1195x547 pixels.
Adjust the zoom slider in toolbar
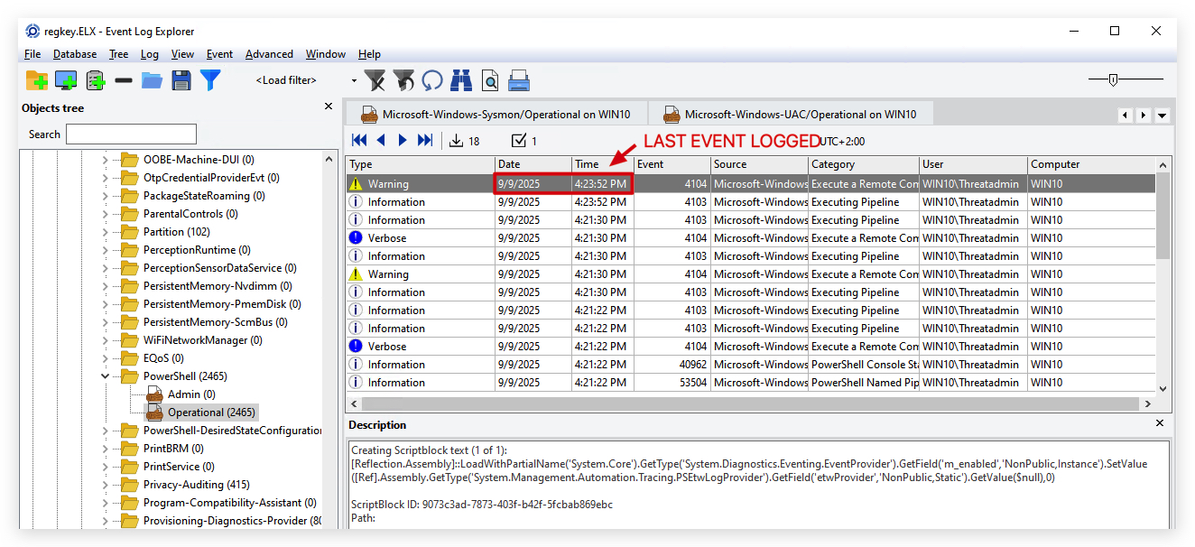[x=1113, y=79]
